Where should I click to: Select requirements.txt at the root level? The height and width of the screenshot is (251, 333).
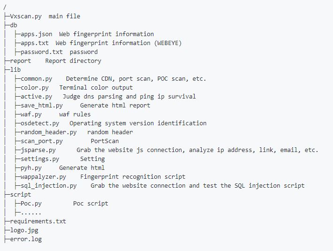coord(38,221)
